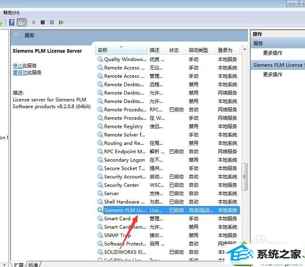Image resolution: width=305 pixels, height=267 pixels.
Task: Click WSC... description of Security Center
Action: (x=157, y=185)
